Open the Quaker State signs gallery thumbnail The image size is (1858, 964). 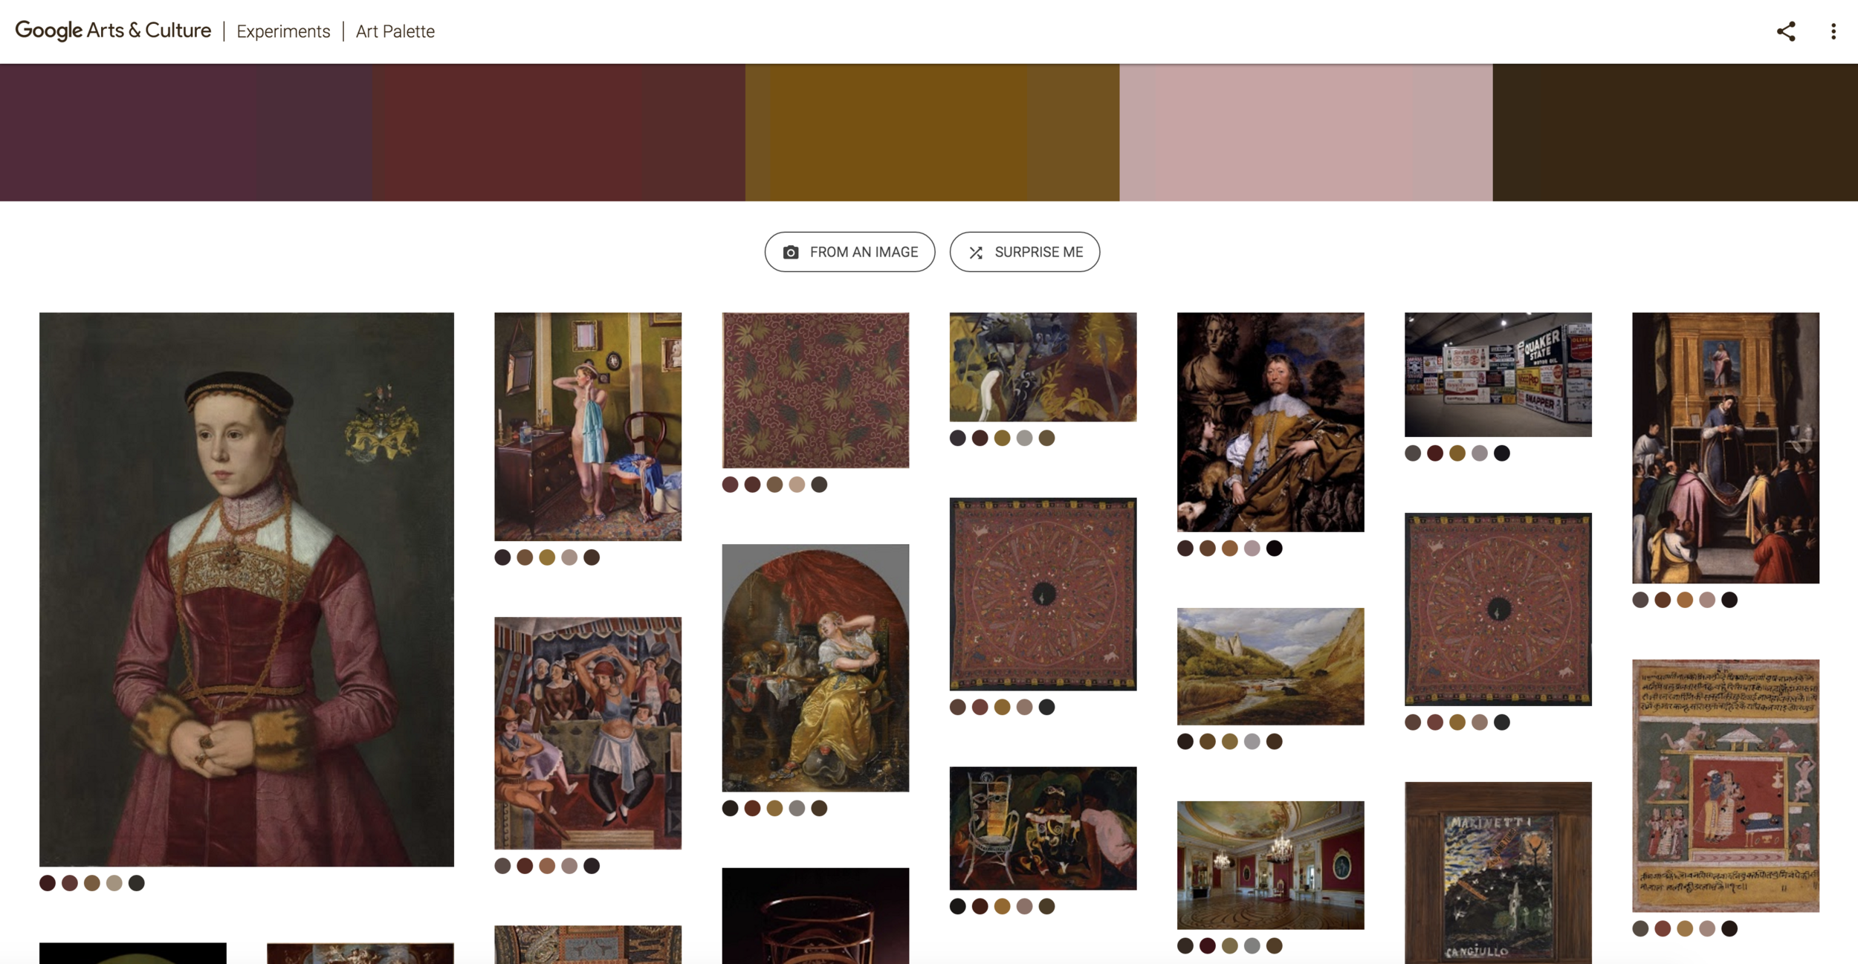(x=1498, y=375)
